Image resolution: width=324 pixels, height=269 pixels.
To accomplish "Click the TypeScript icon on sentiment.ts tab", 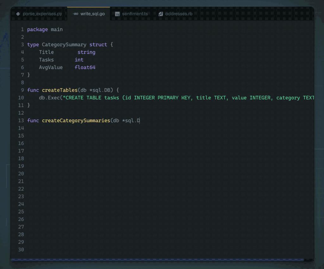I will 117,14.
